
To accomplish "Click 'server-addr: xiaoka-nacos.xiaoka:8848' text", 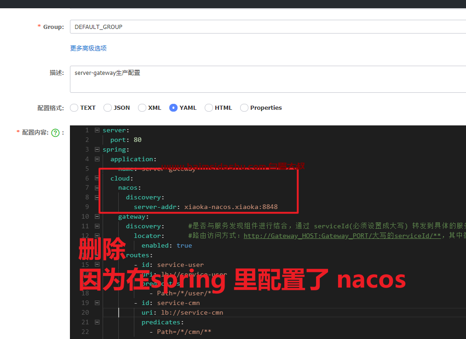I will 206,207.
